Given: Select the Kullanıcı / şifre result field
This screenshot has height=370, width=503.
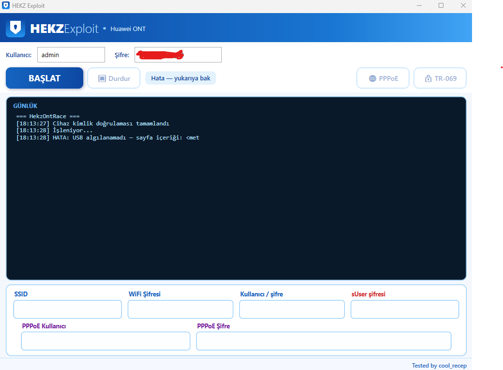Looking at the screenshot, I should [x=292, y=309].
